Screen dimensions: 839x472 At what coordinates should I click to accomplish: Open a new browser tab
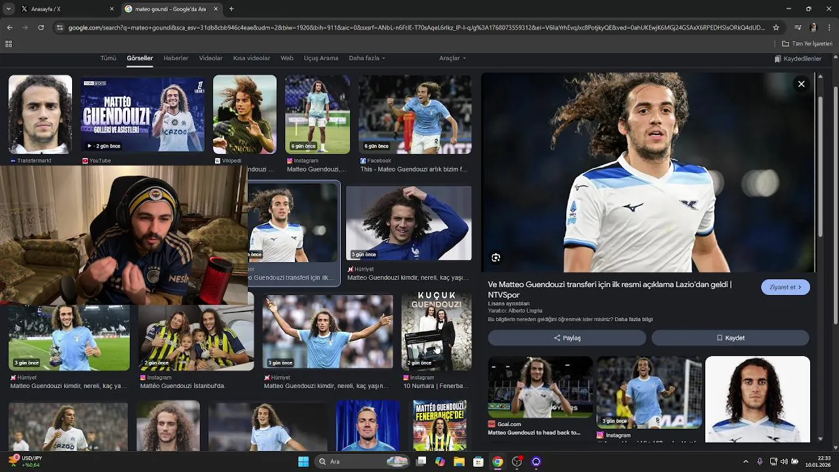point(231,9)
